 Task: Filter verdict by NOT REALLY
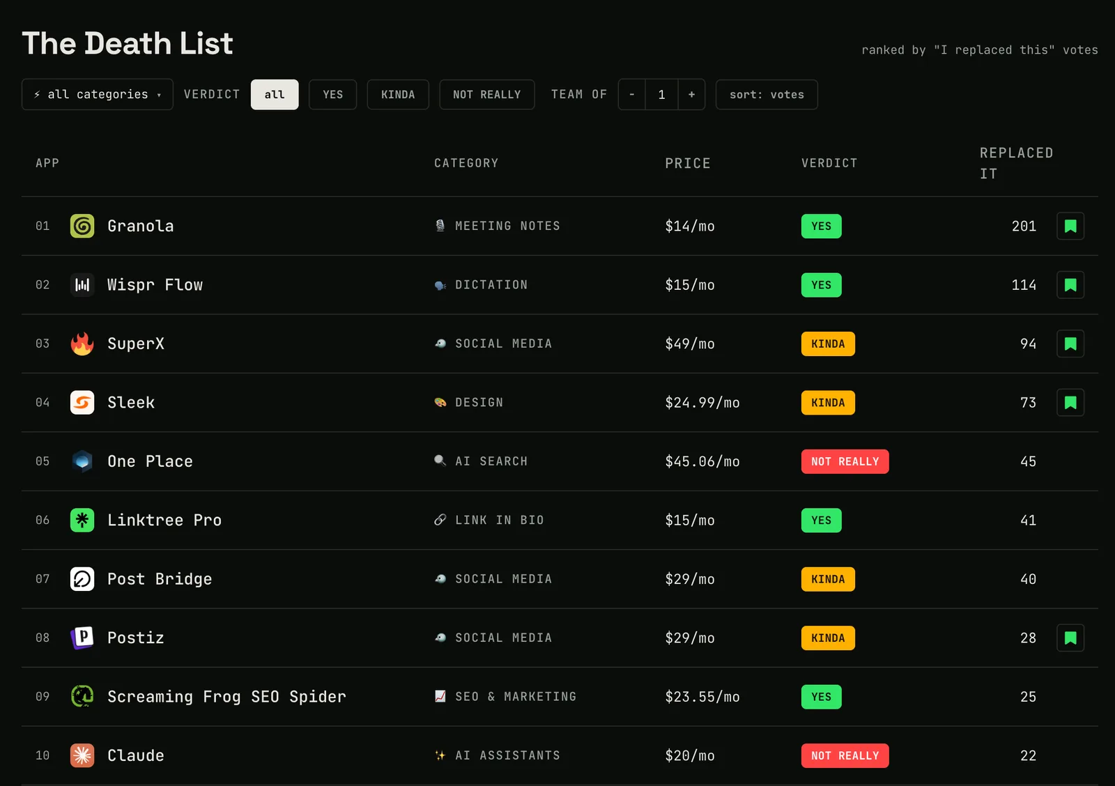(487, 94)
